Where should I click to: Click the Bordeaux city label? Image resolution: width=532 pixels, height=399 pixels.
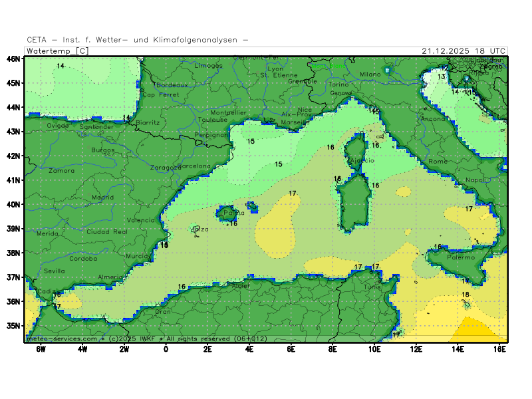[172, 85]
